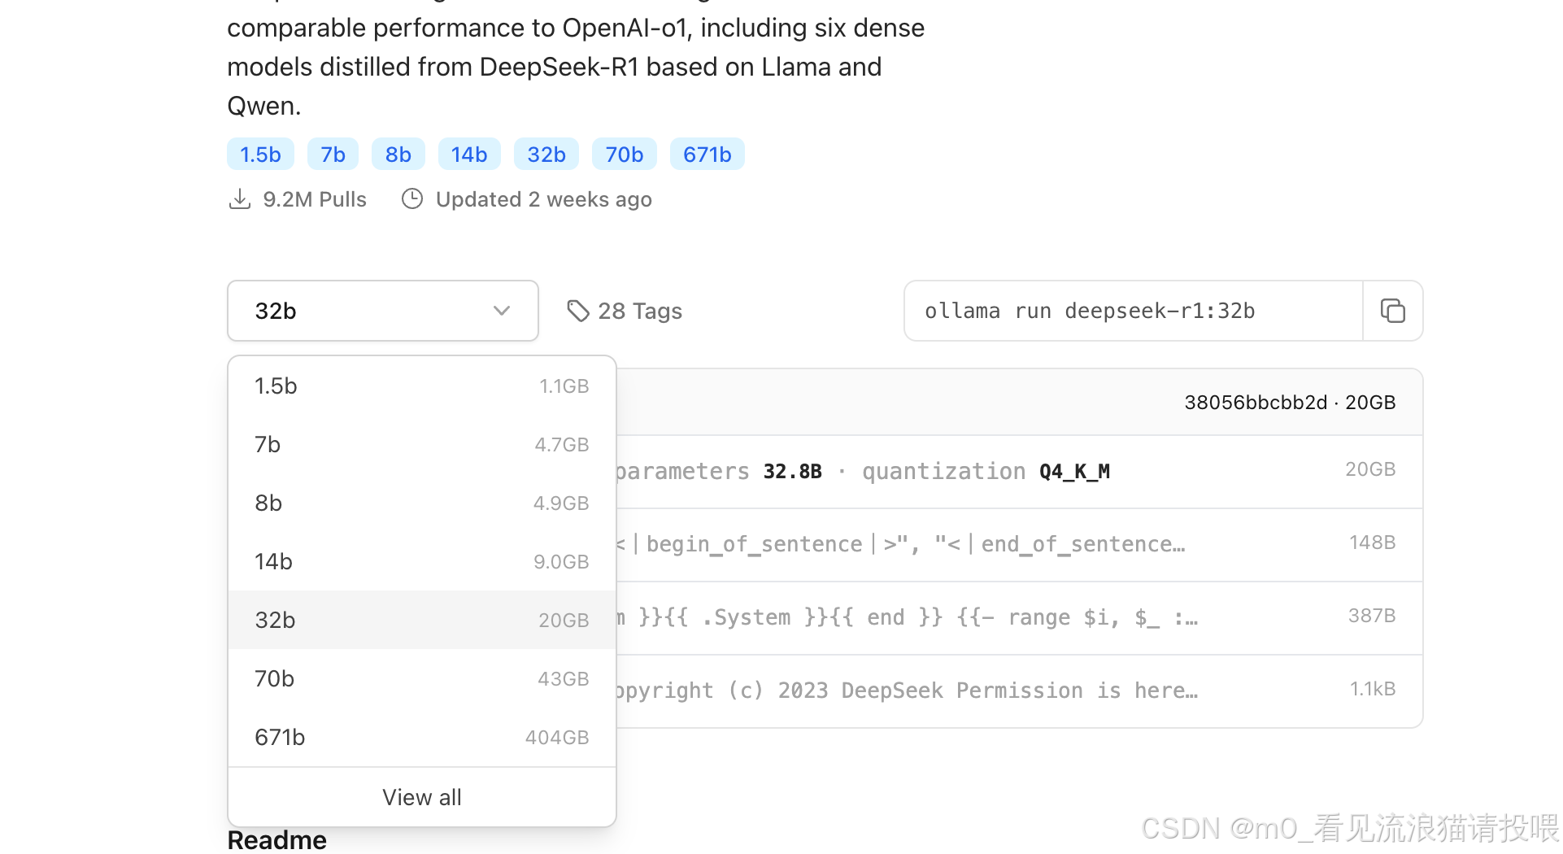Click the 671b blue tag badge

tap(707, 155)
